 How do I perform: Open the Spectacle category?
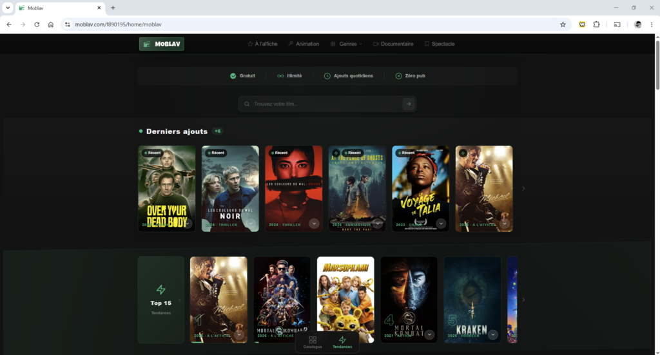click(x=440, y=44)
